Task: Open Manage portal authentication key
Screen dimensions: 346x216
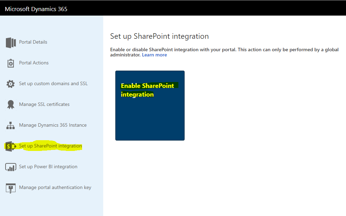Action: tap(55, 187)
